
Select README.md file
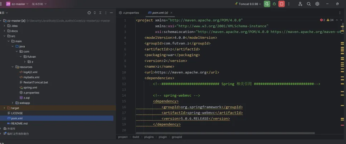pyautogui.click(x=17, y=124)
